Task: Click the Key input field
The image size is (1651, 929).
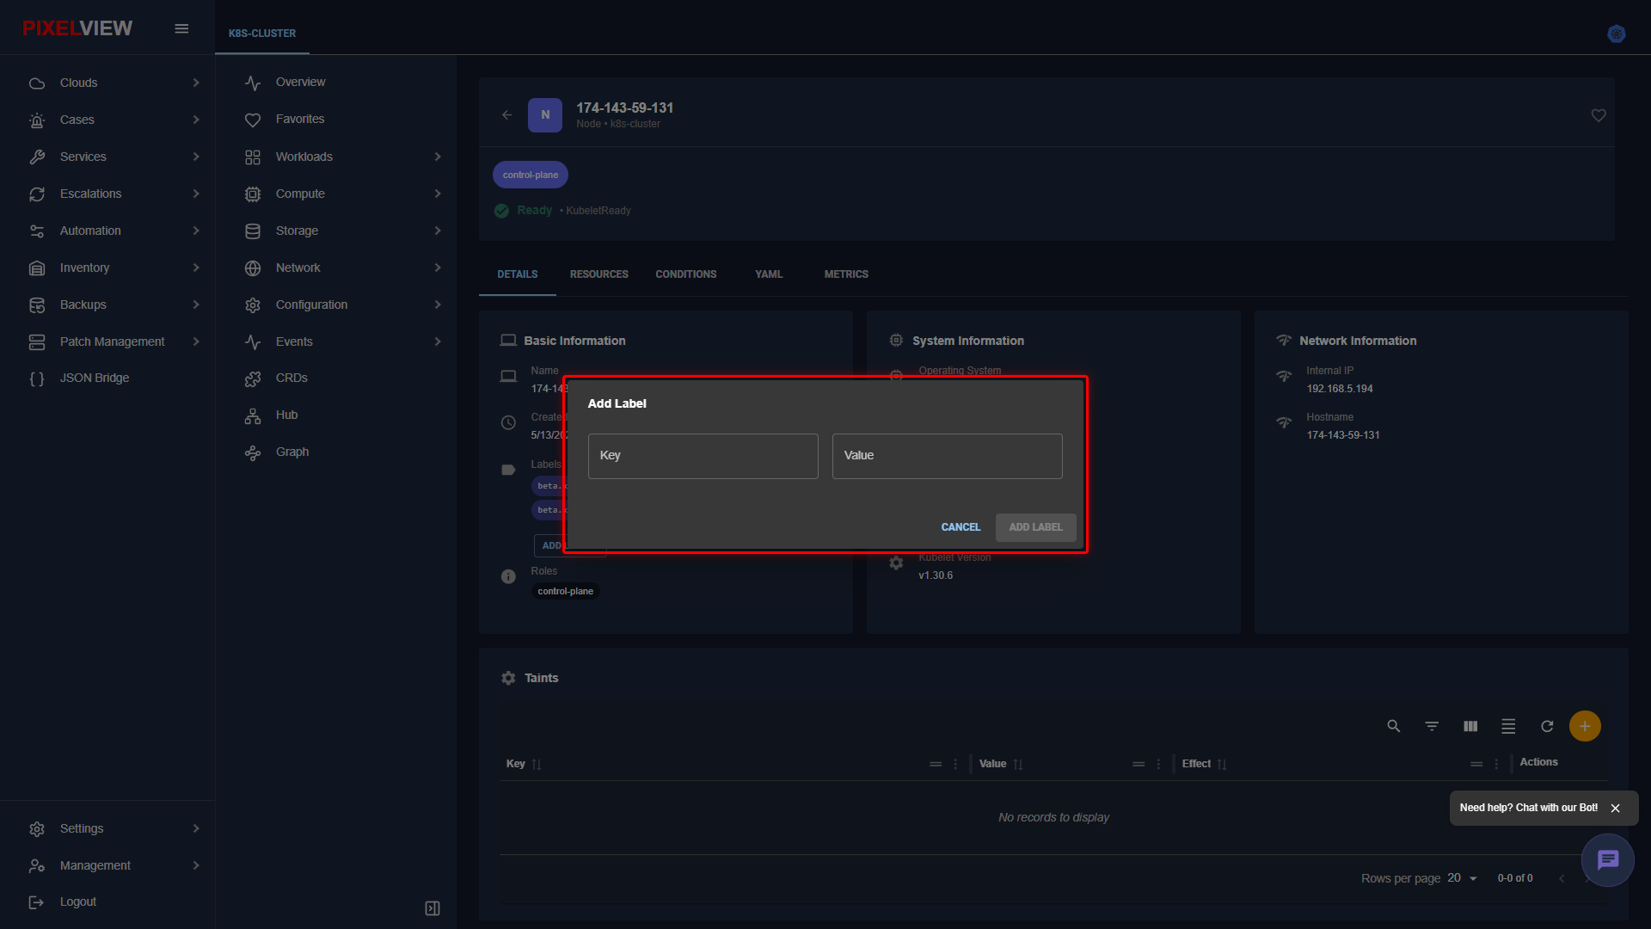Action: (x=703, y=456)
